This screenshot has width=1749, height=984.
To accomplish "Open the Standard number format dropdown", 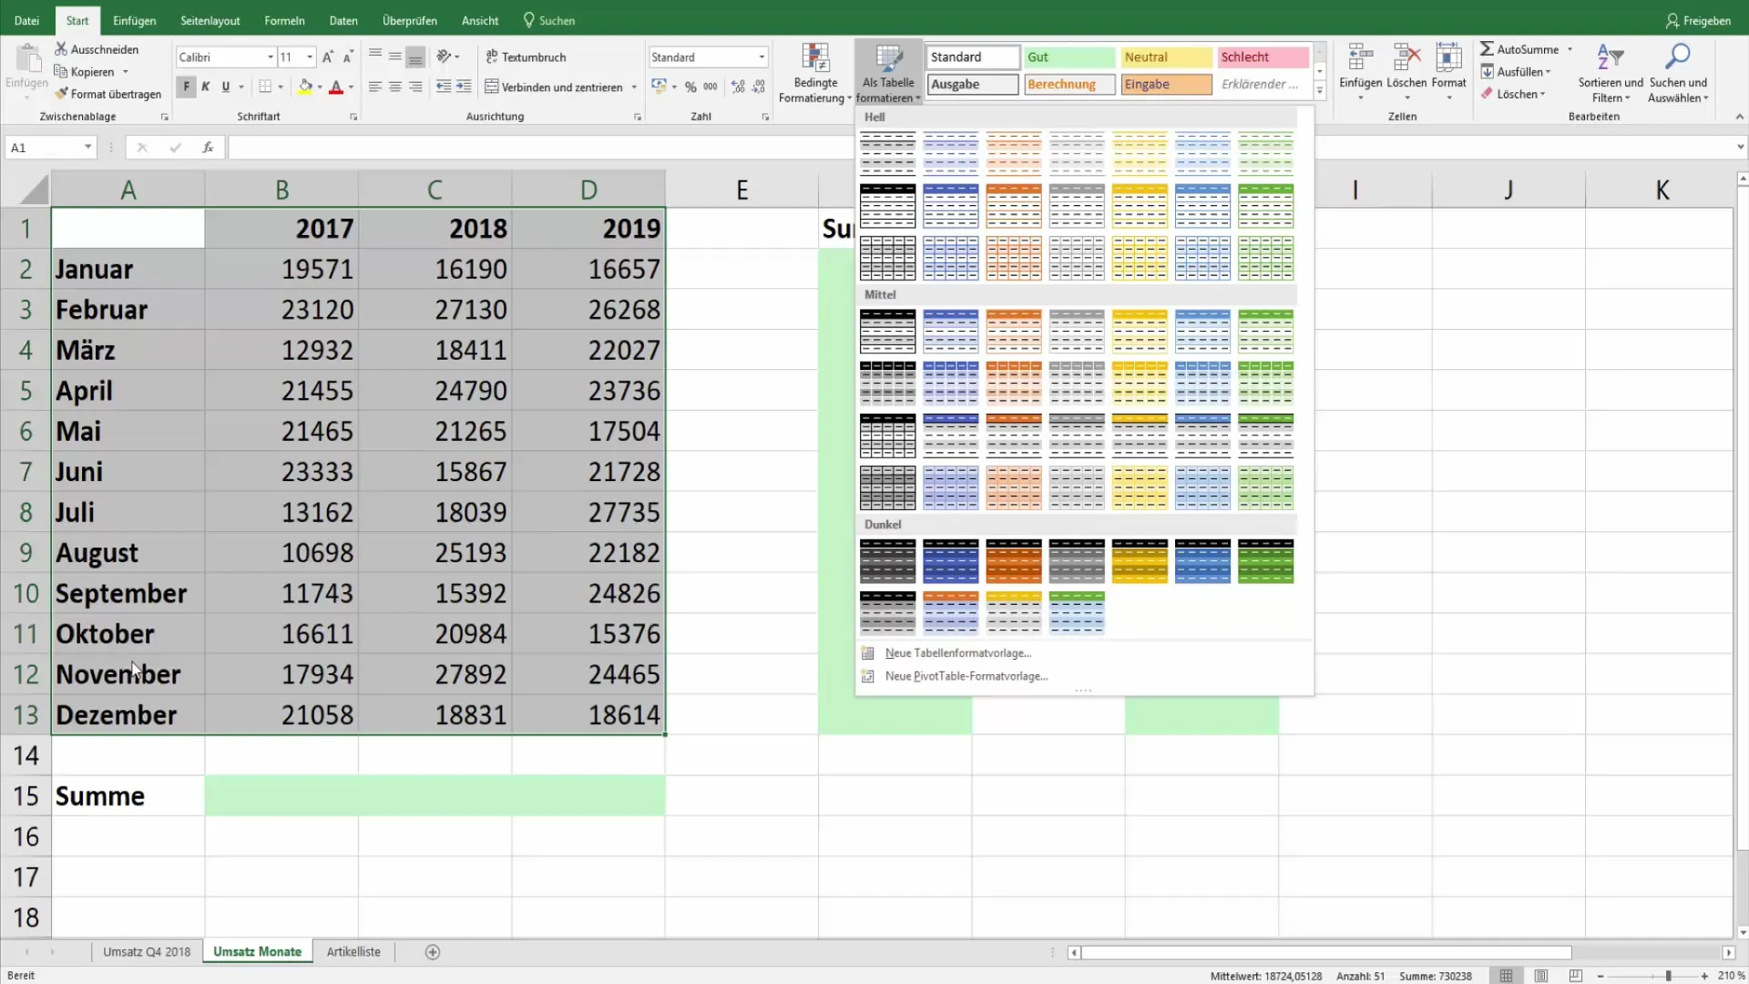I will [762, 57].
